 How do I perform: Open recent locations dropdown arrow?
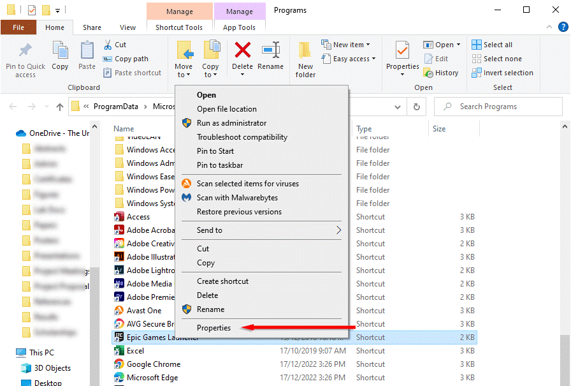coord(47,107)
